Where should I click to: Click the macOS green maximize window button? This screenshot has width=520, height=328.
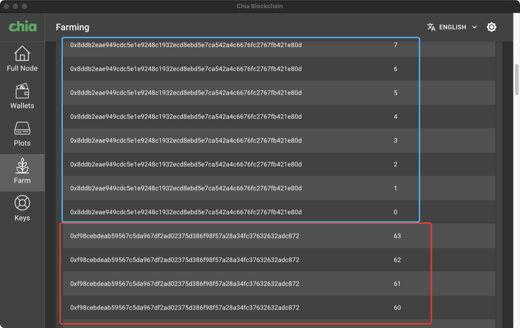26,6
